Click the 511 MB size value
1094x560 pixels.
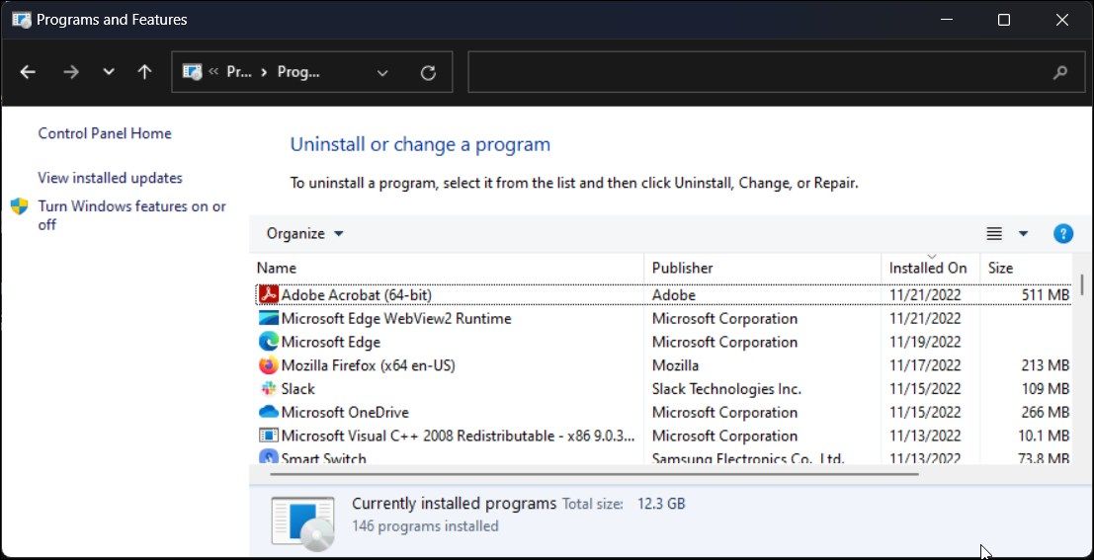(x=1046, y=295)
